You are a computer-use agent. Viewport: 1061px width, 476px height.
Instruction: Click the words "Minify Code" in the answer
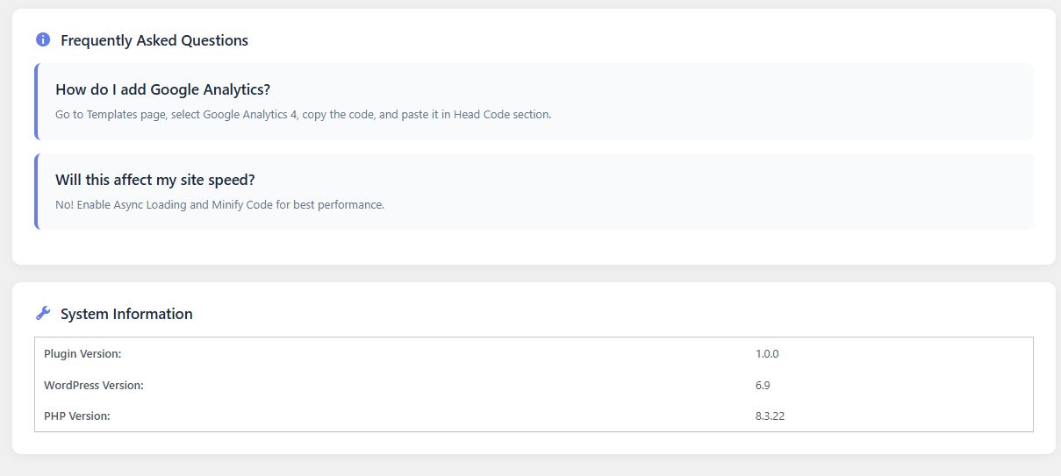(242, 205)
